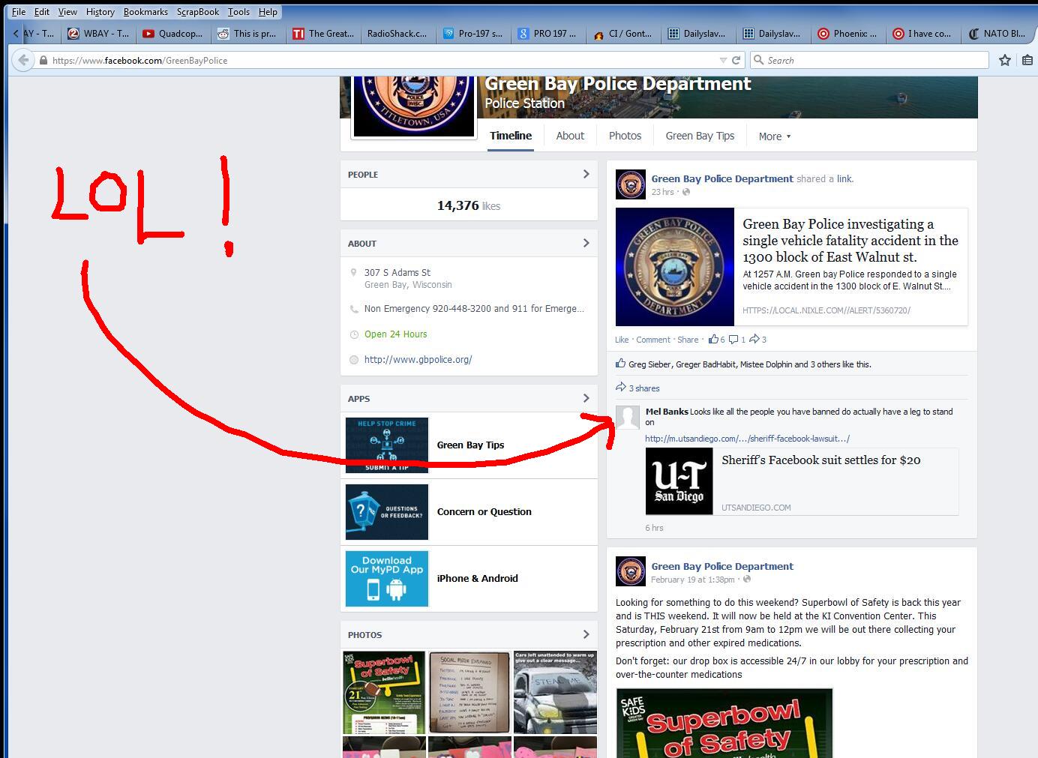Comment on the fatality accident post
The image size is (1038, 758).
point(653,340)
